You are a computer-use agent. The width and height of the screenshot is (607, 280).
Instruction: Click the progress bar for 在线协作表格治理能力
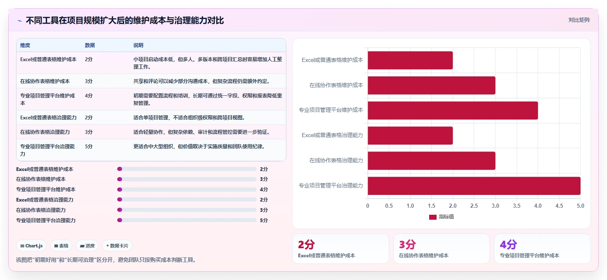tap(187, 210)
